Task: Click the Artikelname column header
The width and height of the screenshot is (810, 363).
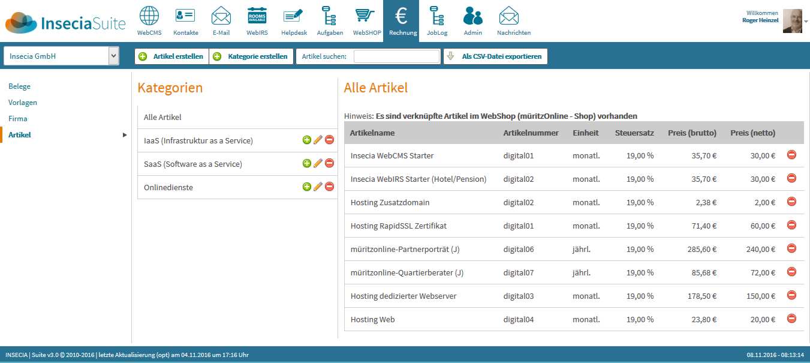Action: [372, 133]
